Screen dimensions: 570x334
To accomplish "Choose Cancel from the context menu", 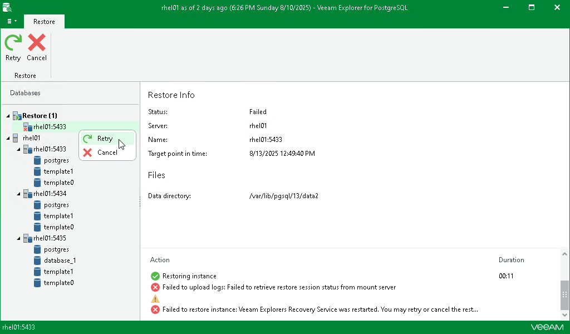I will pyautogui.click(x=106, y=152).
